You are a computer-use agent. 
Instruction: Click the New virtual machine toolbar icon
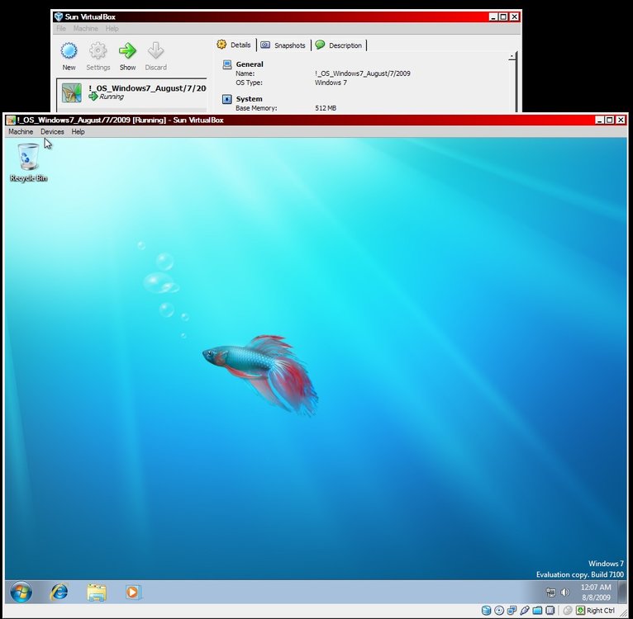[69, 56]
